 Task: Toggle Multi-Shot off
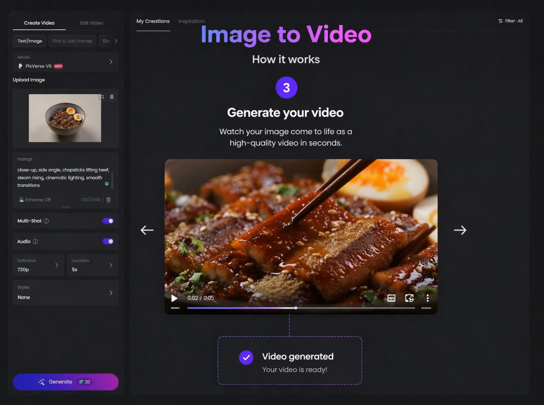[108, 221]
